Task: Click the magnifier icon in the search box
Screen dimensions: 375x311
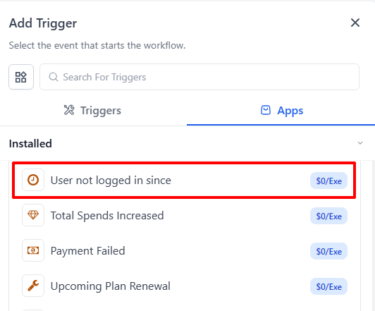Action: [x=54, y=77]
